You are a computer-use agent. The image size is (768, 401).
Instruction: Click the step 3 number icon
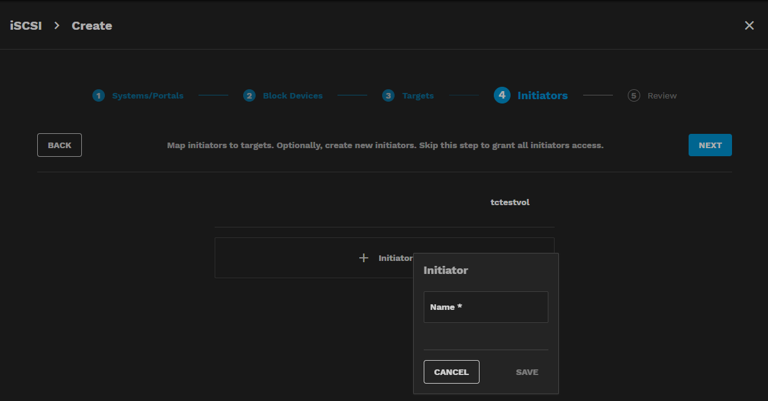[388, 95]
